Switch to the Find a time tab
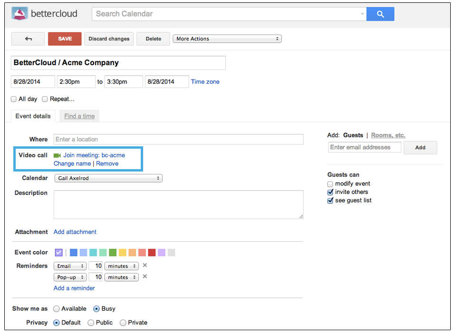The width and height of the screenshot is (455, 334). point(79,116)
